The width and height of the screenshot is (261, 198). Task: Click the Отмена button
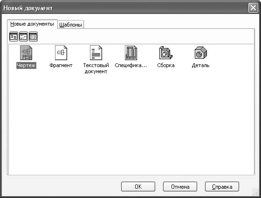(x=180, y=187)
